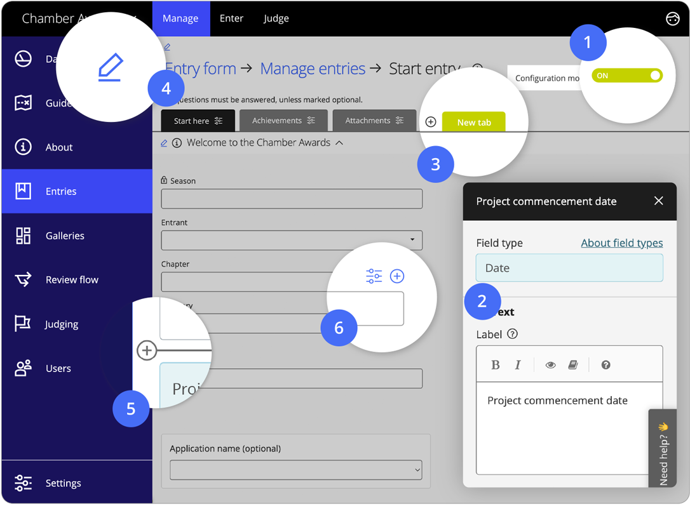Screen dimensions: 690x506
Task: Select Judge in the top menu
Action: (x=276, y=18)
